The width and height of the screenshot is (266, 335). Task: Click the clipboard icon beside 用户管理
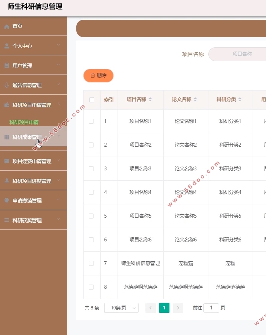tap(7, 65)
